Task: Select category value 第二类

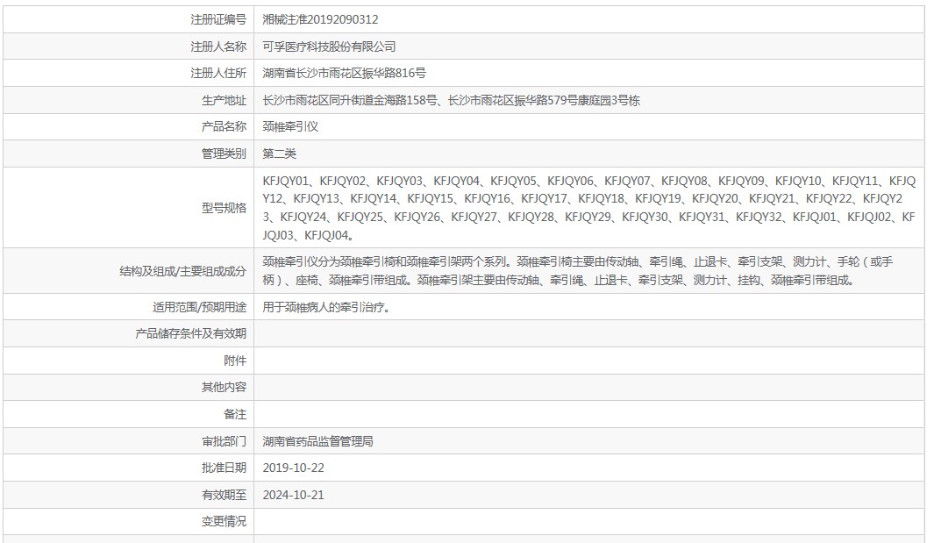Action: (280, 154)
